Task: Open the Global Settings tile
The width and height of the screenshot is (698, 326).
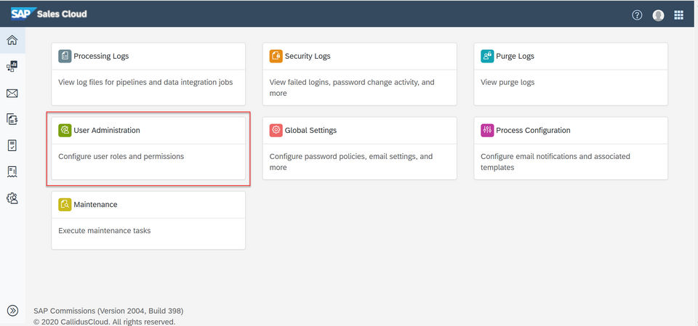Action: 359,149
